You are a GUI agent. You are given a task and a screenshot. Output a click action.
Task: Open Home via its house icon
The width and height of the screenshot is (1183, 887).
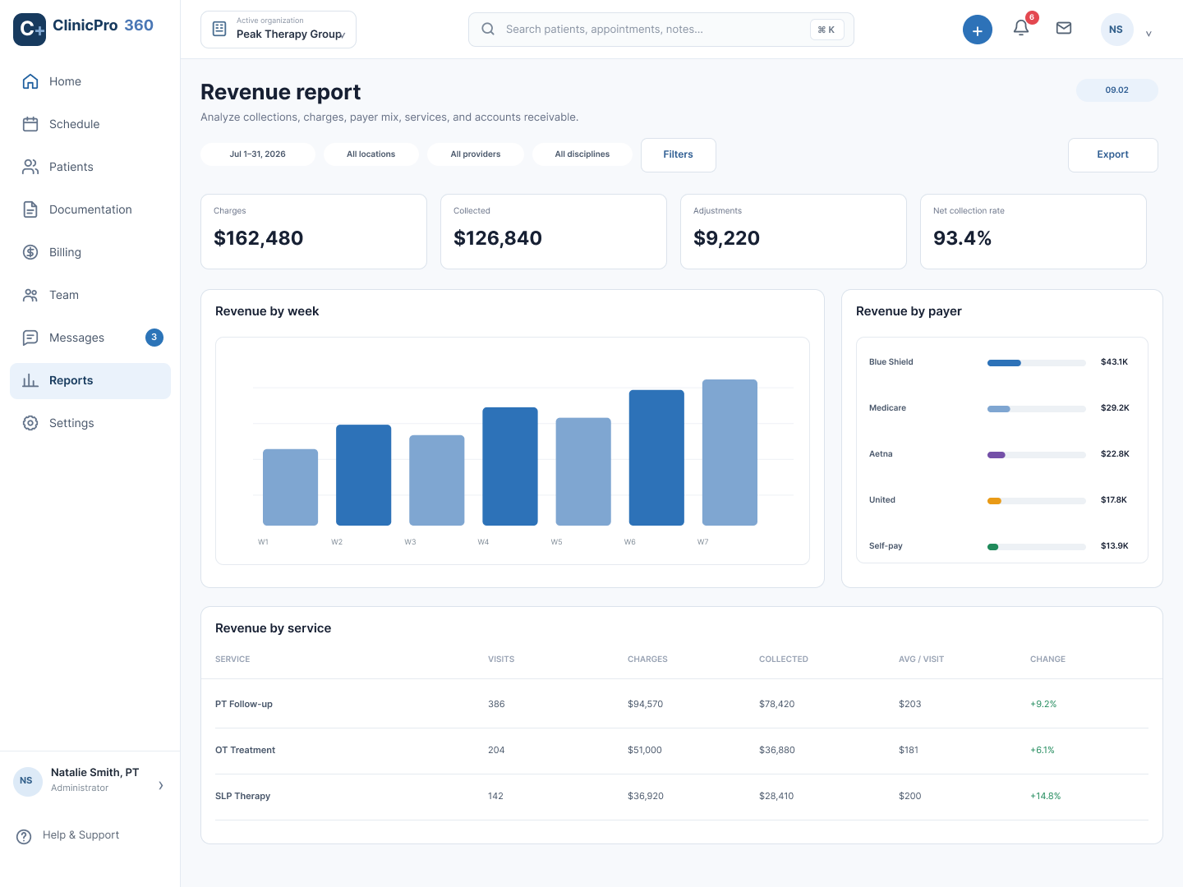(30, 81)
